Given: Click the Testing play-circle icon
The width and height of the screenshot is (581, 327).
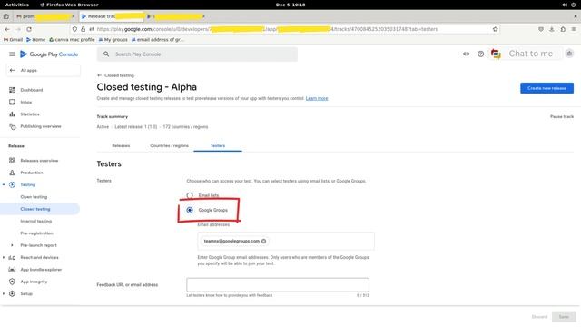Looking at the screenshot, I should [12, 184].
